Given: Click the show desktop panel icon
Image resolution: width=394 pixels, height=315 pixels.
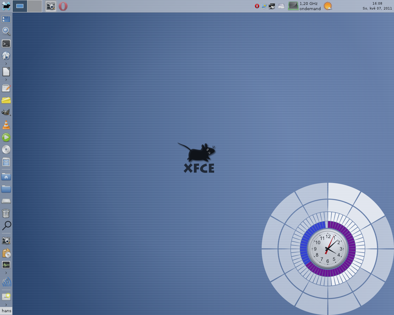Looking at the screenshot, I should pos(6,19).
